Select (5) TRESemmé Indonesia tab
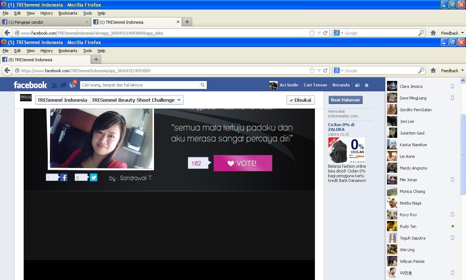The image size is (466, 280). point(46,59)
